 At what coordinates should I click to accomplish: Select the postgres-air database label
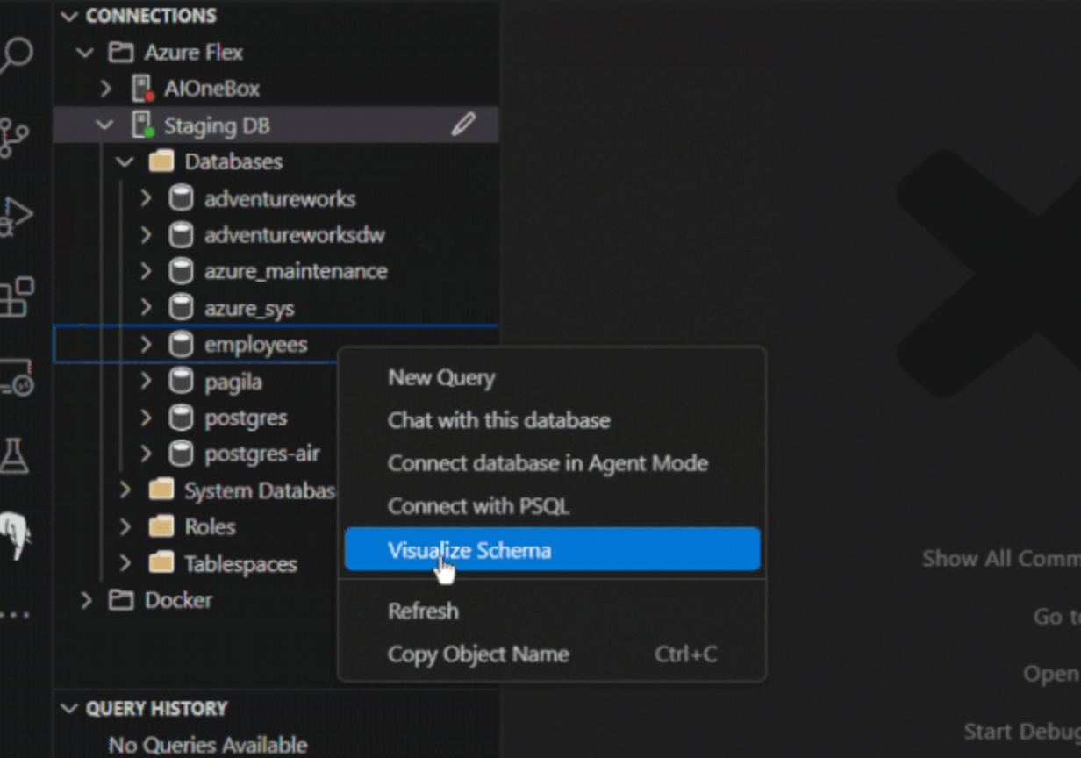tap(262, 454)
